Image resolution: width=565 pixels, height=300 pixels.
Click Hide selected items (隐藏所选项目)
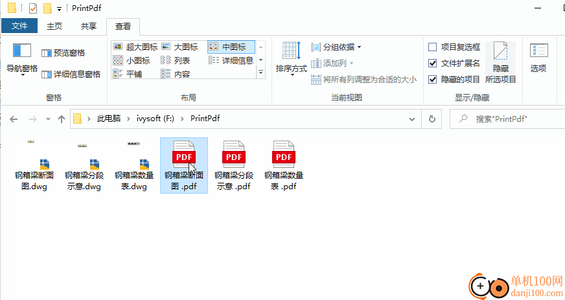tap(500, 63)
